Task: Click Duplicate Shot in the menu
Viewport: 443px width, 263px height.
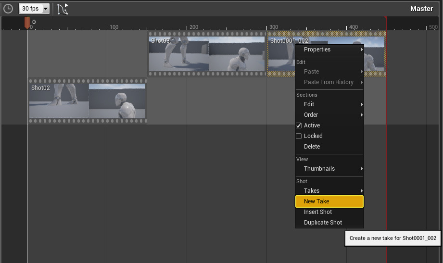Action: [323, 223]
